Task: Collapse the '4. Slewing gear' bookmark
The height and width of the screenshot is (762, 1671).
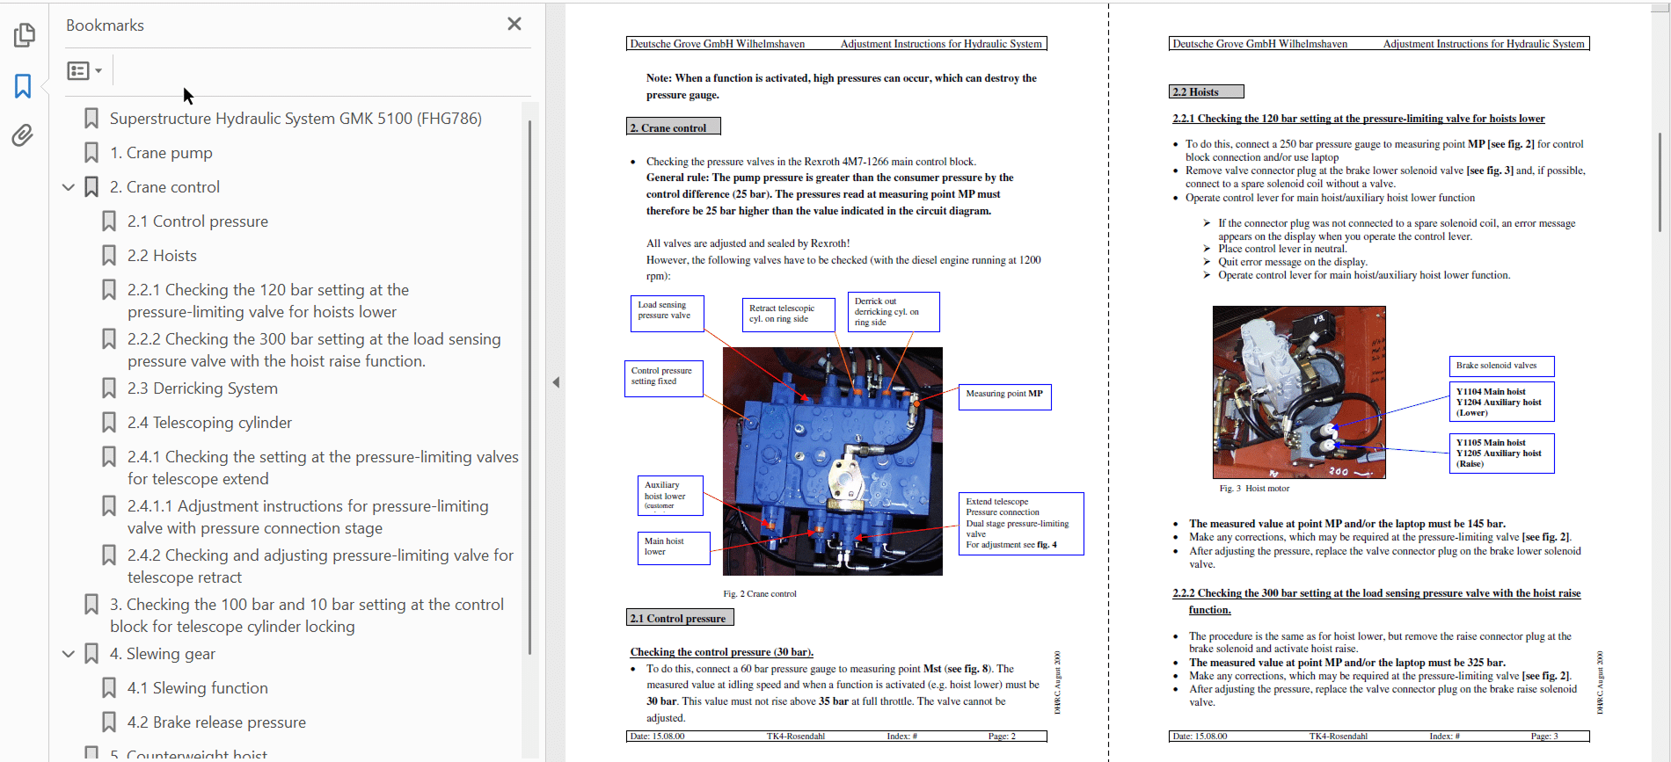Action: pos(69,654)
